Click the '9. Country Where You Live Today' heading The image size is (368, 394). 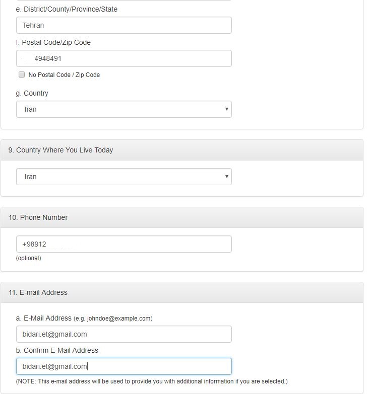coord(60,150)
